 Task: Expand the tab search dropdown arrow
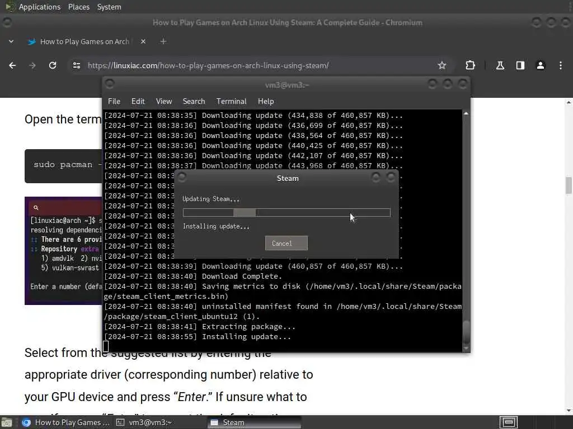[11, 41]
